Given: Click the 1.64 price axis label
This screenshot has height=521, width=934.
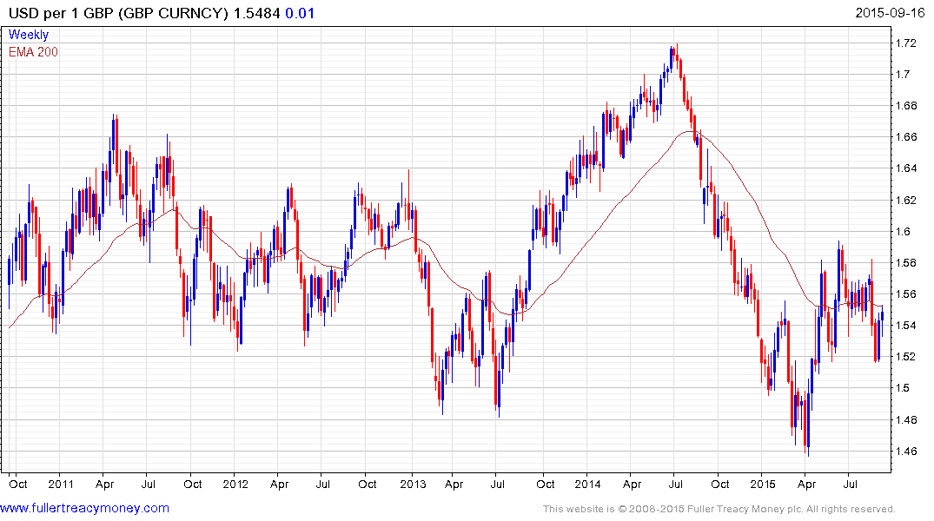Looking at the screenshot, I should (906, 168).
